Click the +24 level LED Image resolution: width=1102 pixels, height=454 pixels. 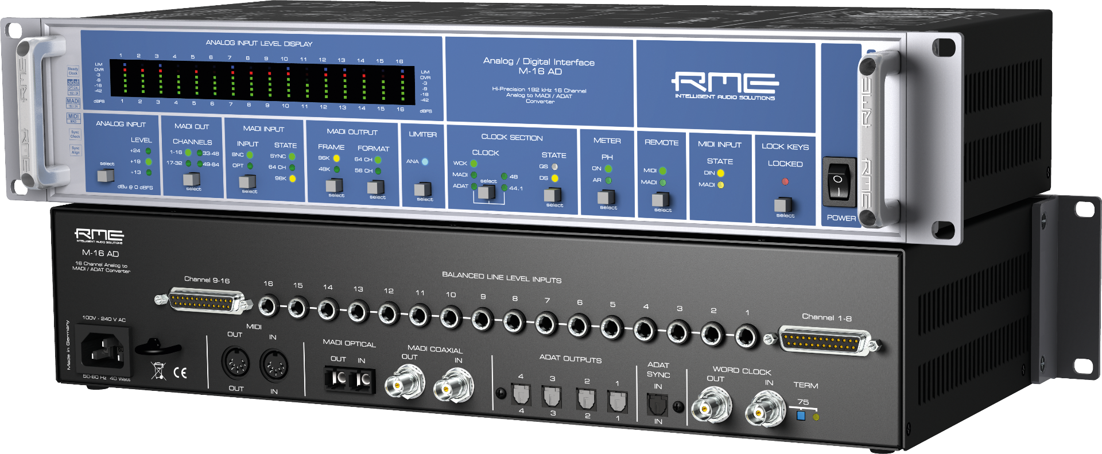tap(148, 151)
